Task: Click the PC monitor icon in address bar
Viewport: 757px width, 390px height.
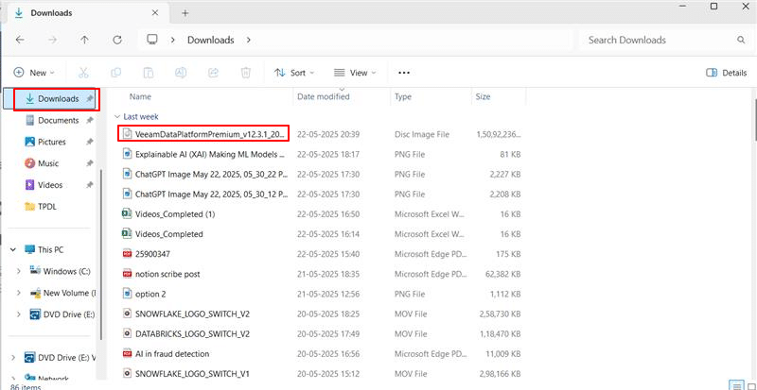Action: pos(152,40)
